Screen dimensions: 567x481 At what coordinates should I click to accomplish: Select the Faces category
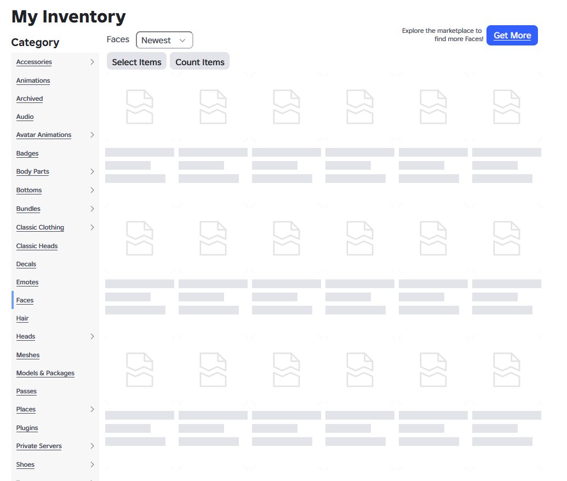click(x=25, y=300)
